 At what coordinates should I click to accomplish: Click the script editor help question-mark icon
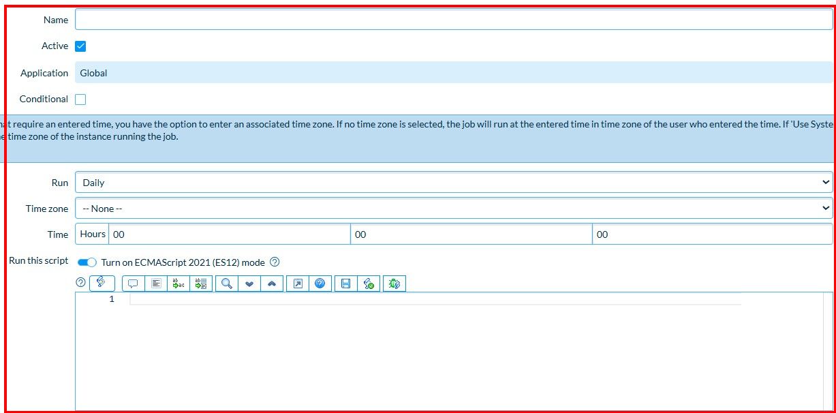[x=80, y=282]
